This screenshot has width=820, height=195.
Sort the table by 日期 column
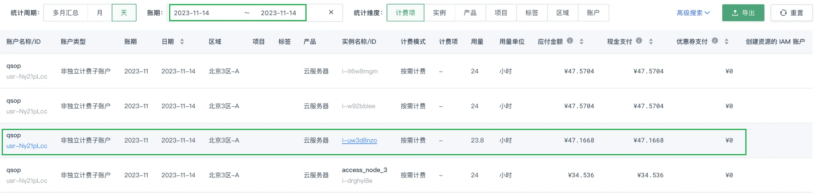pos(182,42)
